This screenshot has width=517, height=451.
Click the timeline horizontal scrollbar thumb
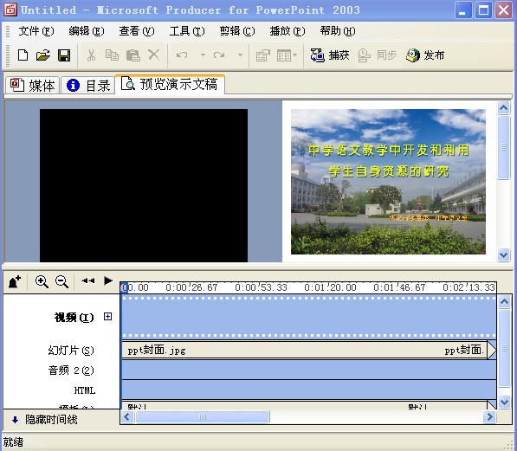coord(203,417)
